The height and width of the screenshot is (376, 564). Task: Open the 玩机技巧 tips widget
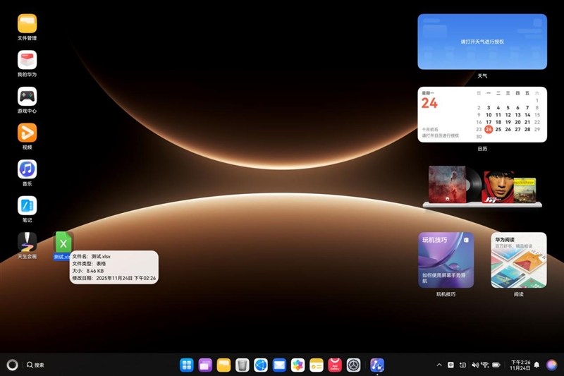[446, 260]
